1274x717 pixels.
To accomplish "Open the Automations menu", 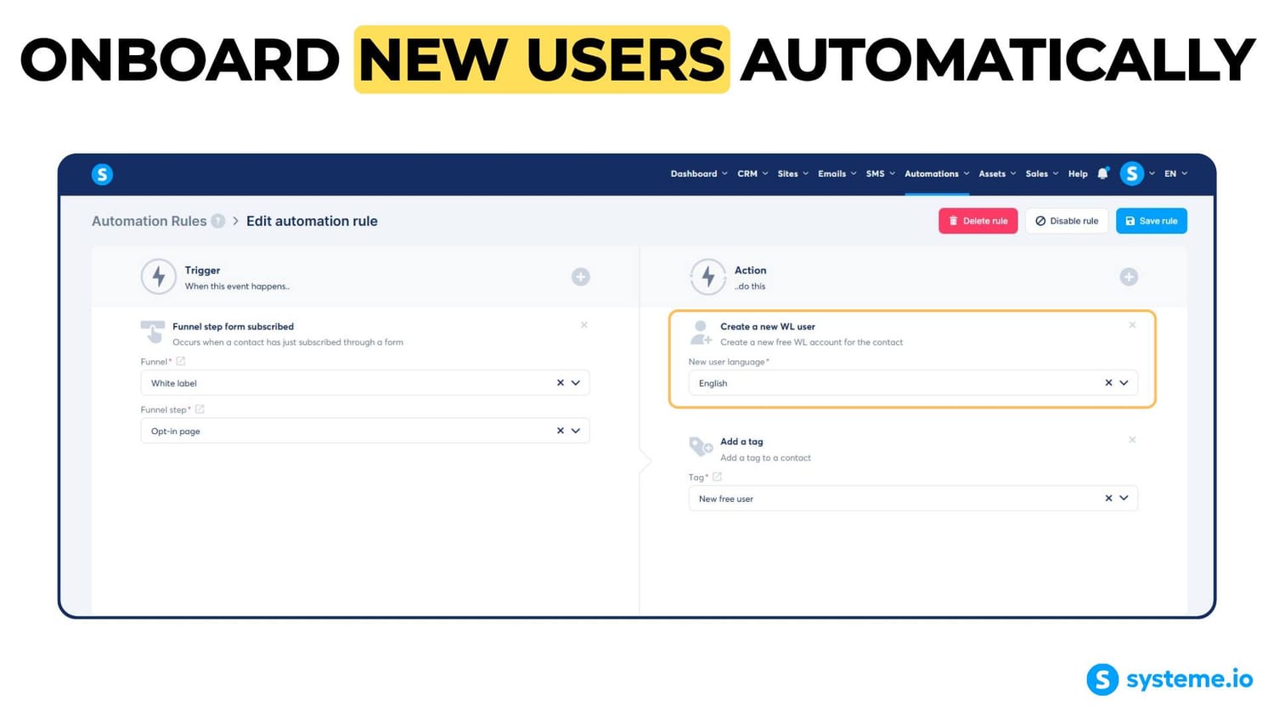I will 937,173.
